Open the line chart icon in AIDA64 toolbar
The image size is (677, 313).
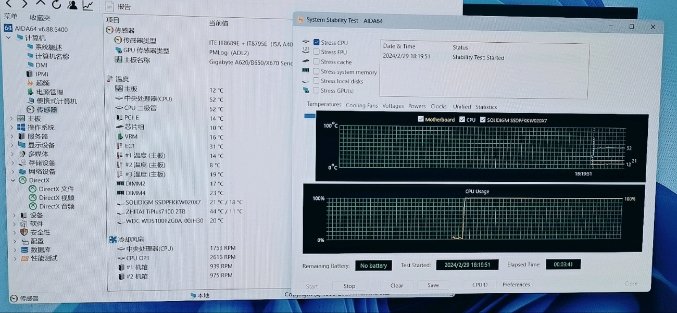coord(88,5)
